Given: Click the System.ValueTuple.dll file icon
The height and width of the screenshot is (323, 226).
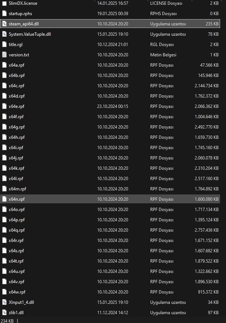Looking at the screenshot, I should click(4, 34).
